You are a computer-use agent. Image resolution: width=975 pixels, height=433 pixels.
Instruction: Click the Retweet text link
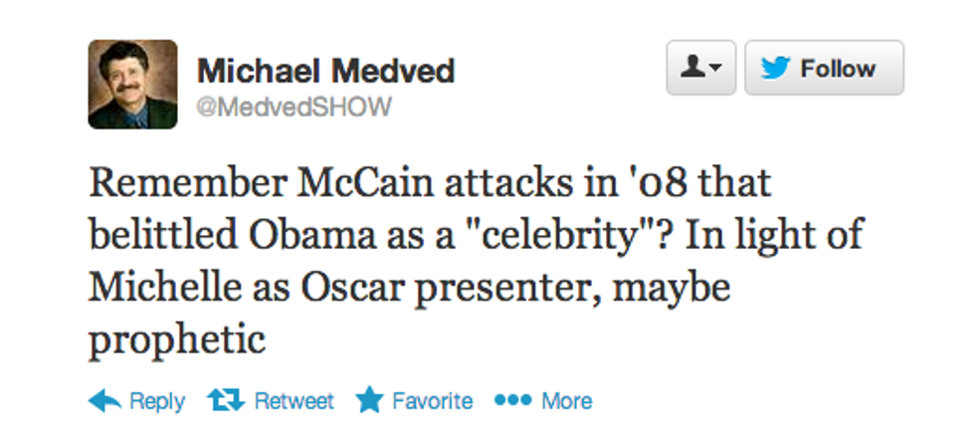click(x=294, y=400)
